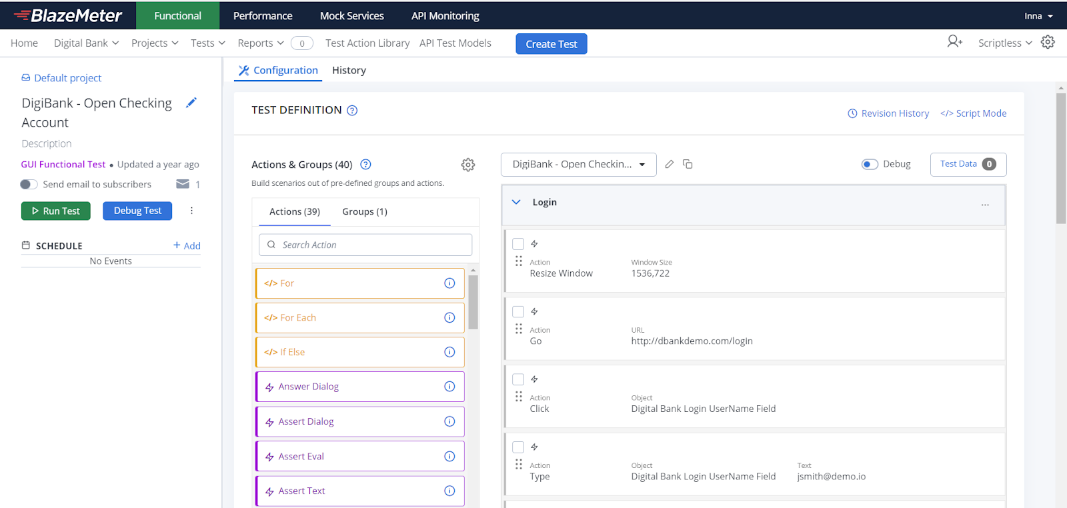Edit the test name with pencil icon
The image size is (1067, 508).
[191, 103]
